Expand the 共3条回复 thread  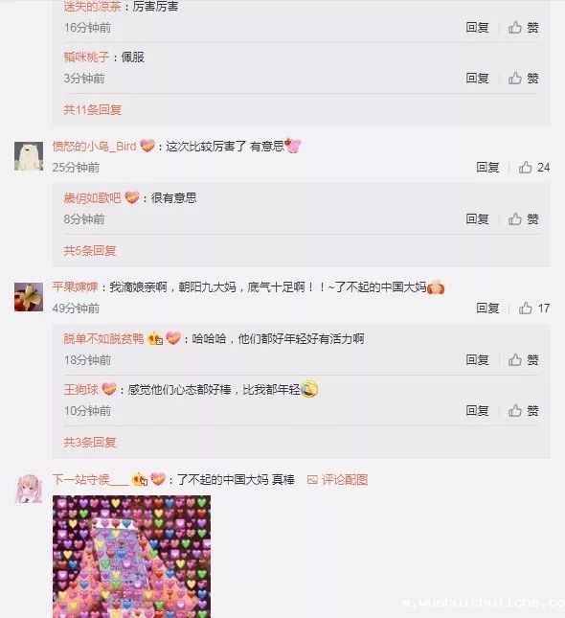(90, 443)
